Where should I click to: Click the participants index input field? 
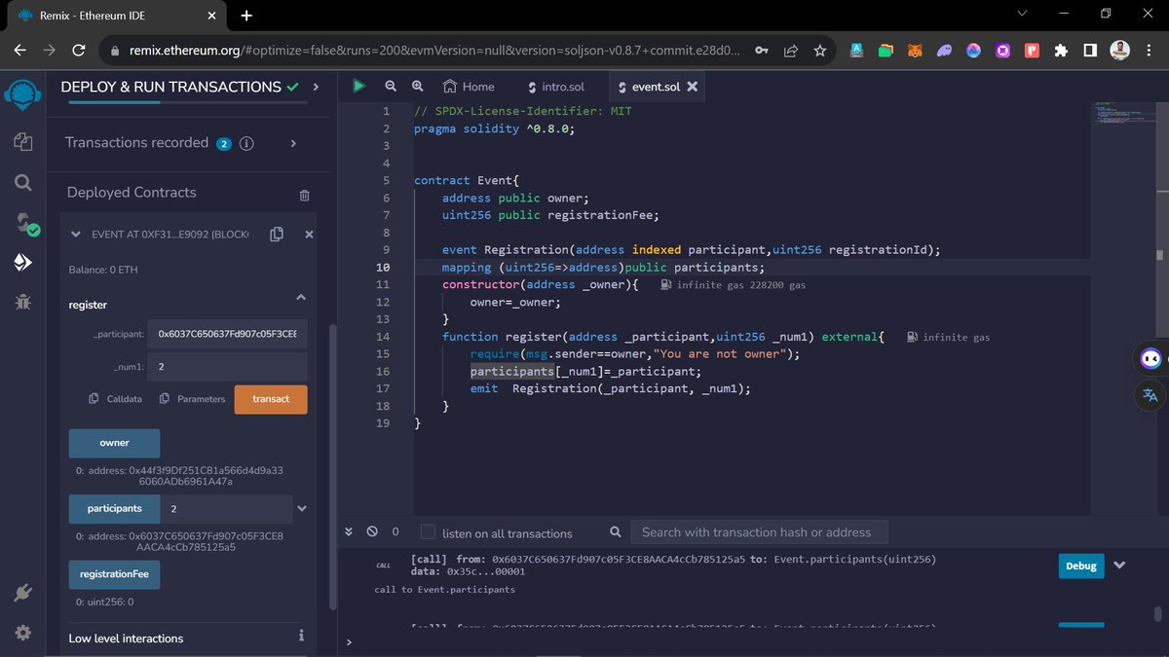point(226,509)
